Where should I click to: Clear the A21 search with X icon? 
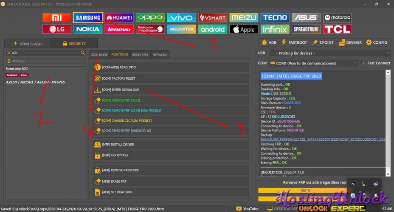9,53
